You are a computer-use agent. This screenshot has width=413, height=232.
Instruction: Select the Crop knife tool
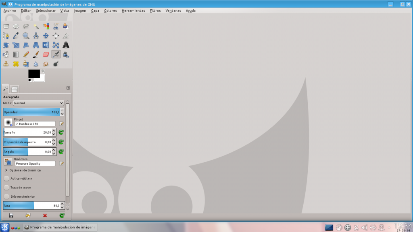pos(66,36)
